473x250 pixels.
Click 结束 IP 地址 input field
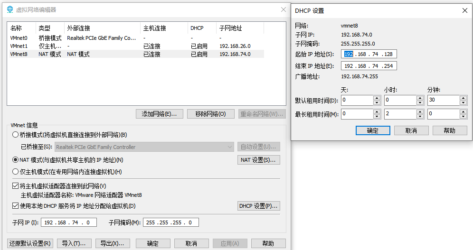[369, 66]
